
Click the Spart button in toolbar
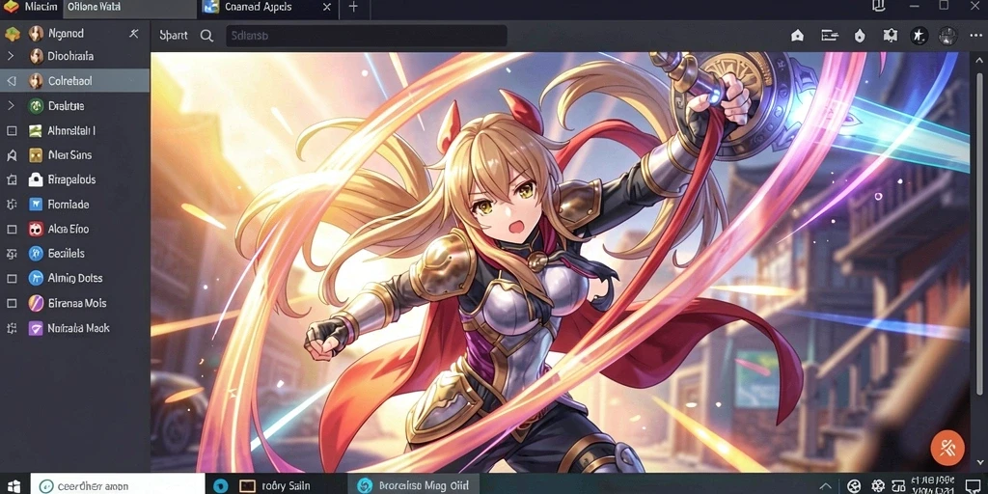coord(174,36)
